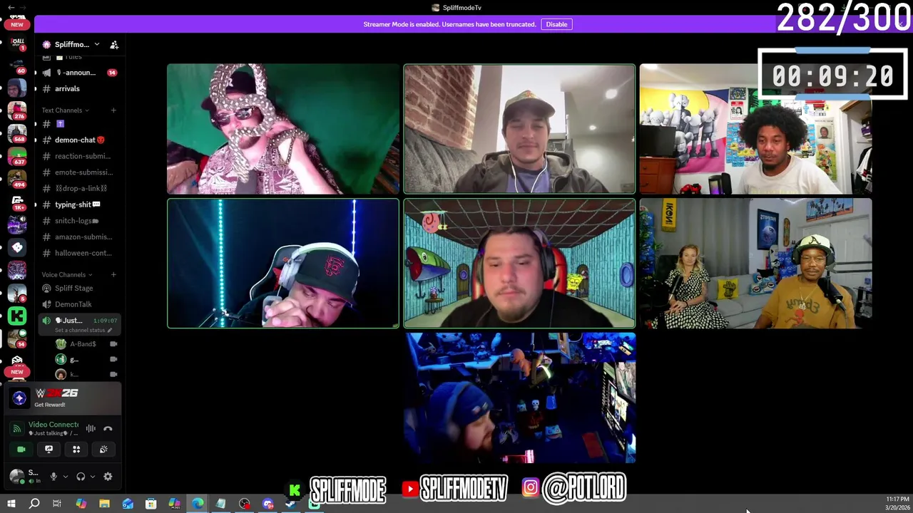Open the typing-shit channel
913x513 pixels.
[x=79, y=204]
